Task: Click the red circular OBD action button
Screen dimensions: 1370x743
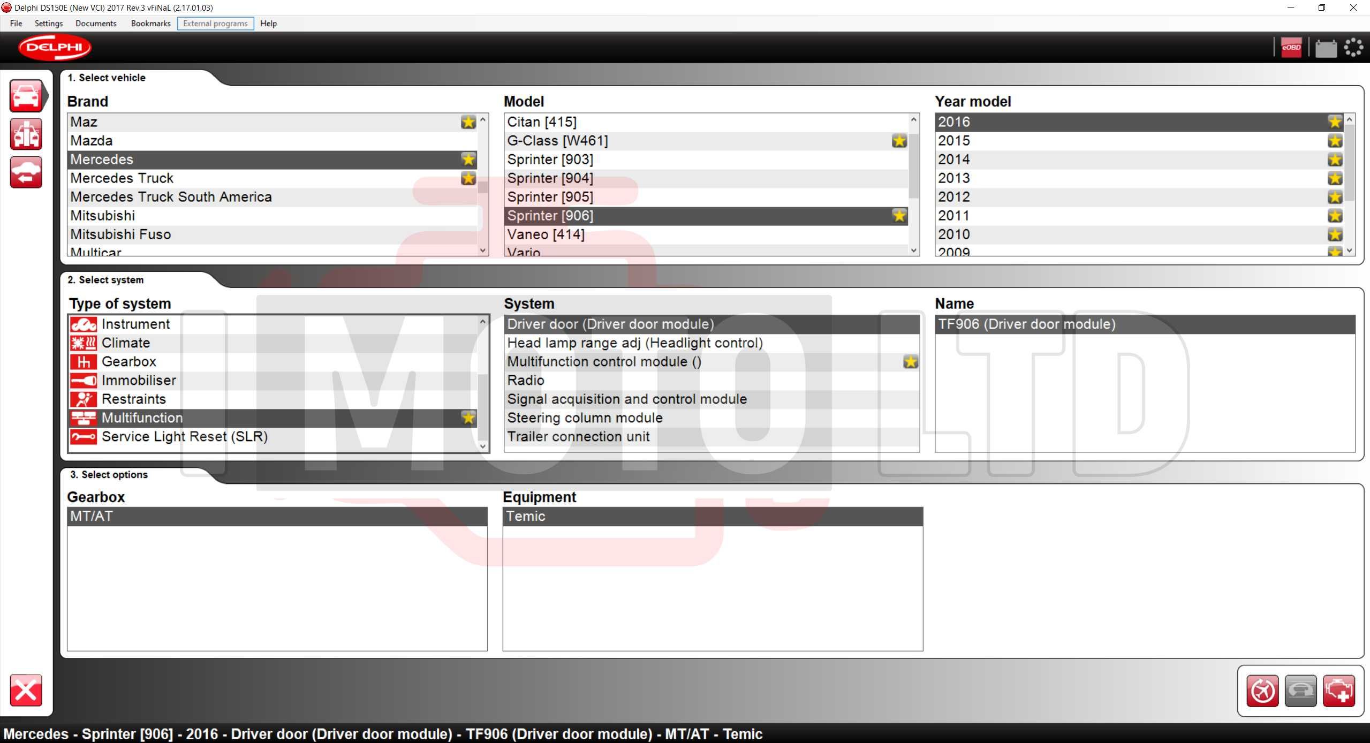Action: coord(1262,691)
